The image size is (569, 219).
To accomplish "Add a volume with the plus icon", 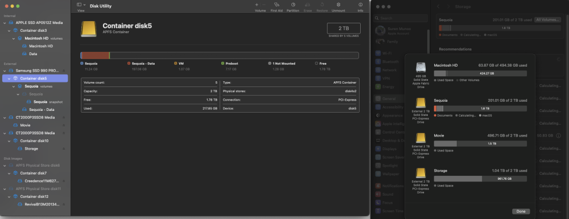I will point(257,5).
